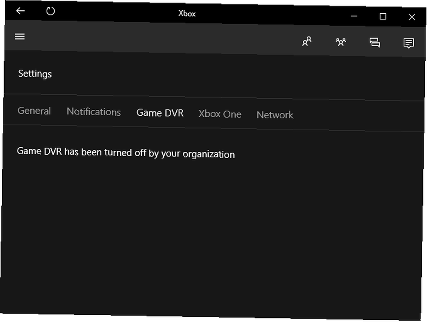427x322 pixels.
Task: Open the Parties group icon
Action: click(x=341, y=42)
